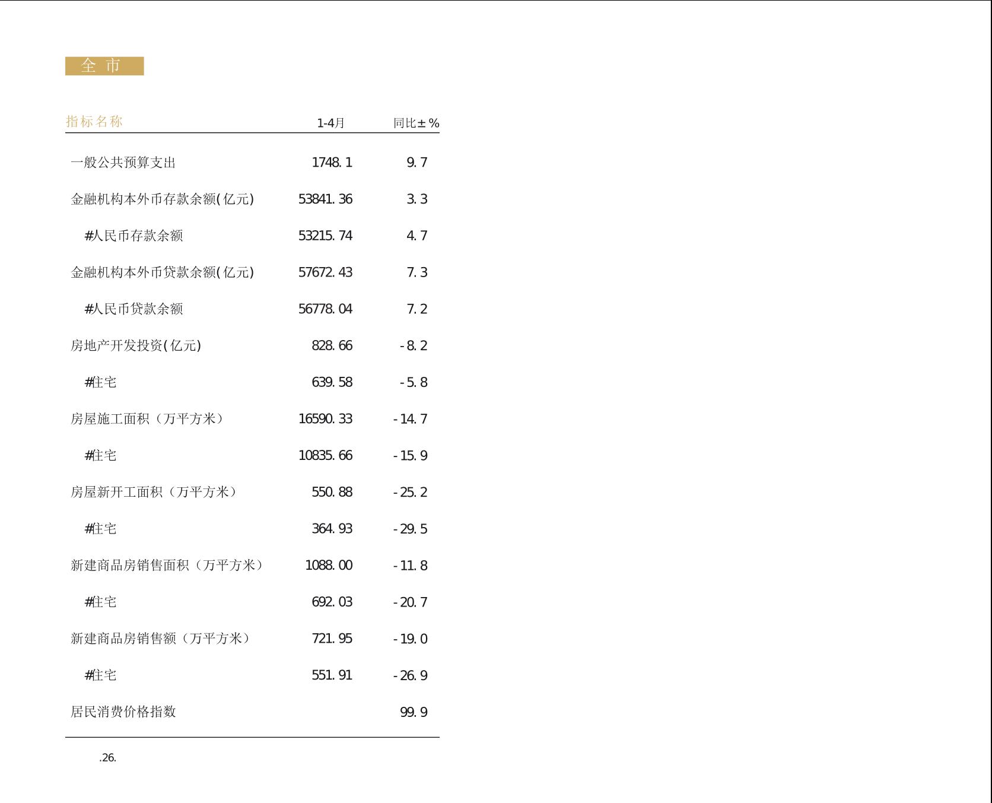992x803 pixels.
Task: Click the value 639.58
Action: (x=332, y=383)
